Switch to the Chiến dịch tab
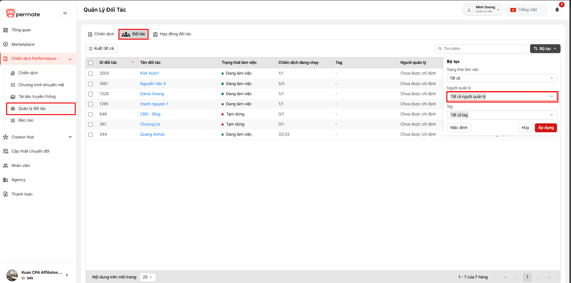The image size is (571, 283). coord(101,34)
